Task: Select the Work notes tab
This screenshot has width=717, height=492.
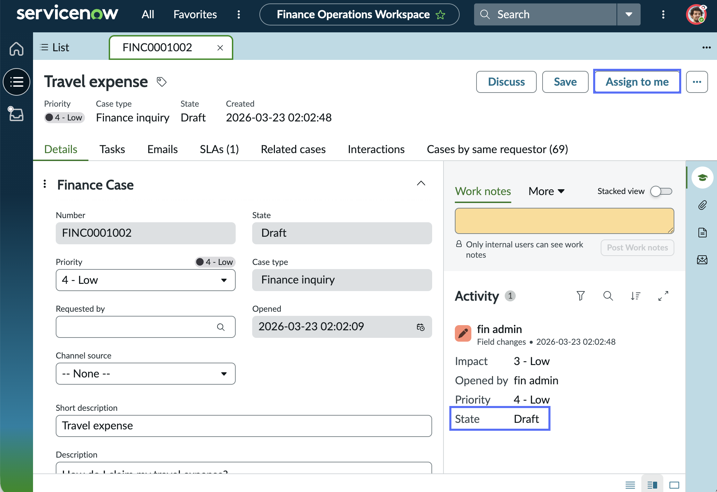Action: [483, 191]
